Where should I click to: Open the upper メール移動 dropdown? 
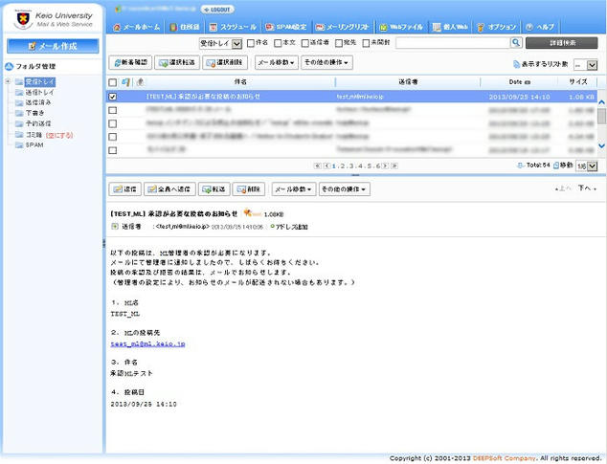click(275, 62)
